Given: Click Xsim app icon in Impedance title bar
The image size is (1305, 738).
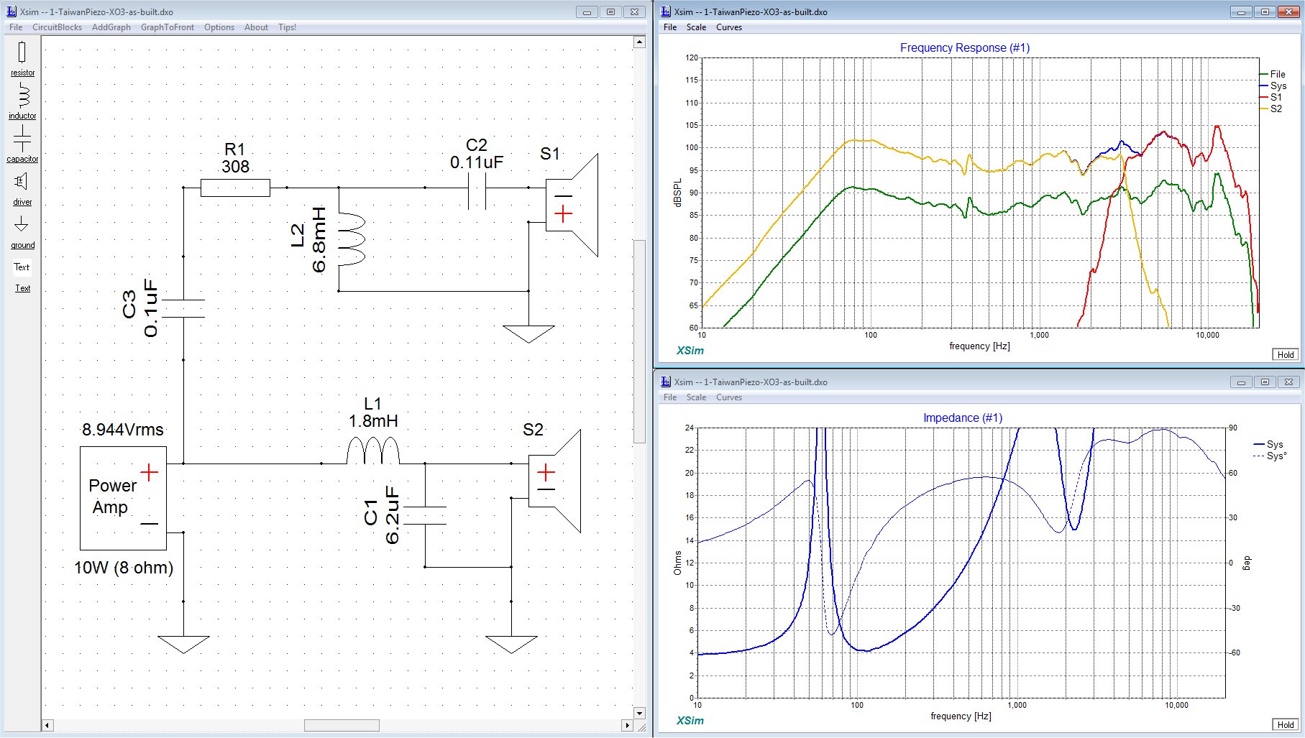Looking at the screenshot, I should 666,382.
